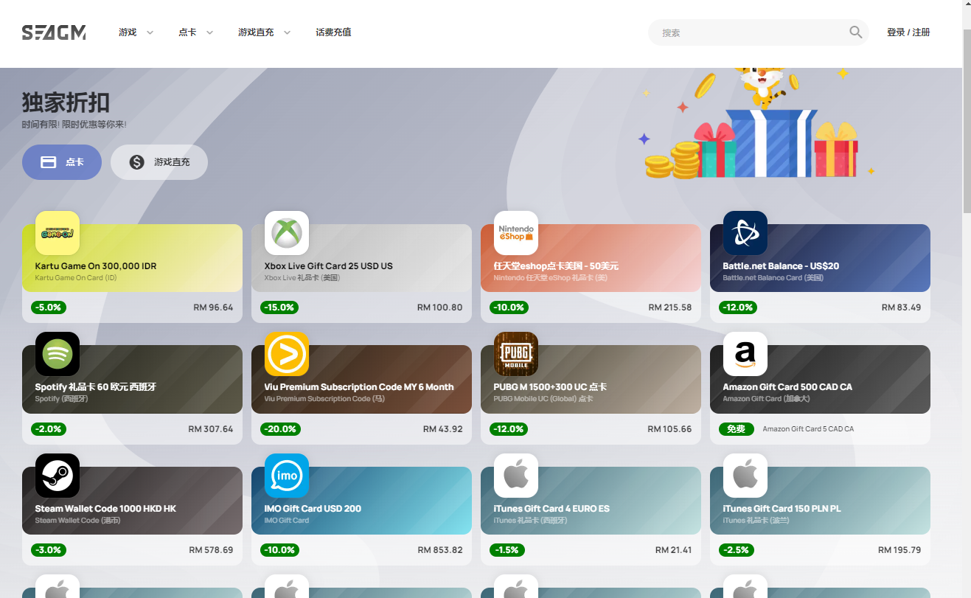Click the -20.0% discount badge

pos(280,428)
